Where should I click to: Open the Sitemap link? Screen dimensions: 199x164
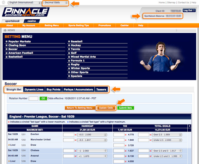[171, 3]
